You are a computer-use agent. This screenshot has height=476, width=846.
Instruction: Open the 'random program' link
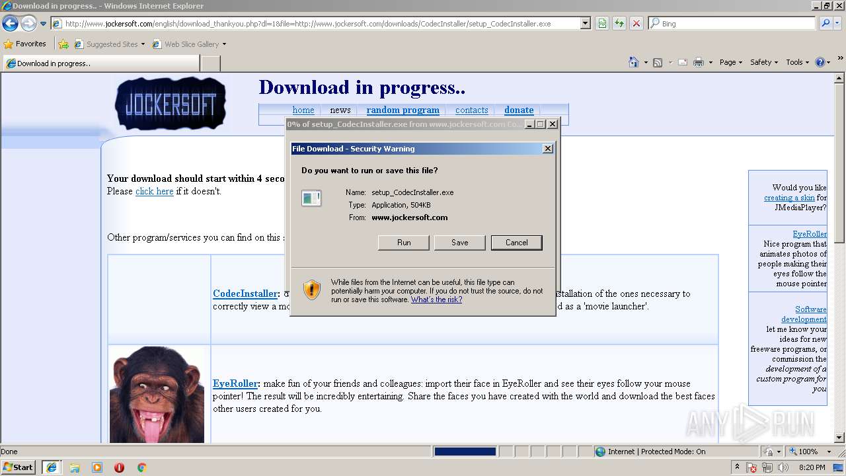403,110
